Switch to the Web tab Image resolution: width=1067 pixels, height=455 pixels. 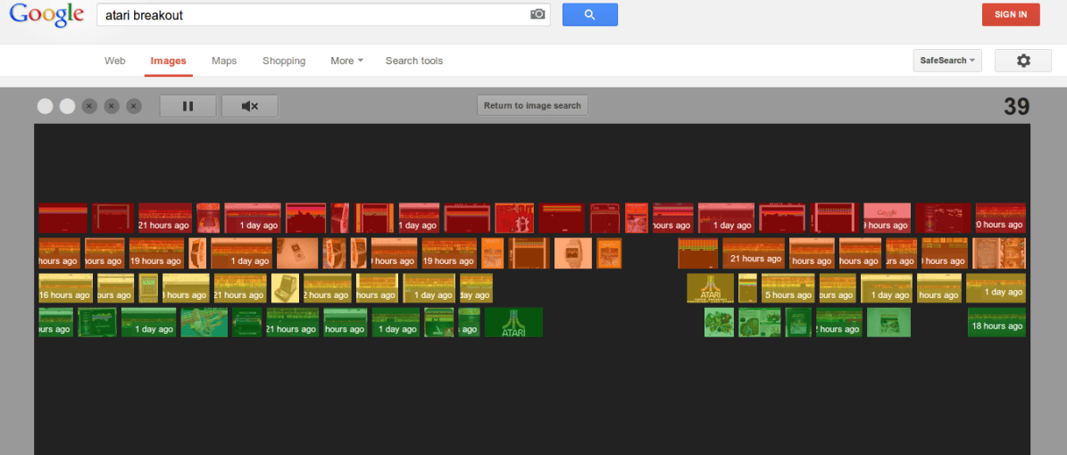point(115,61)
